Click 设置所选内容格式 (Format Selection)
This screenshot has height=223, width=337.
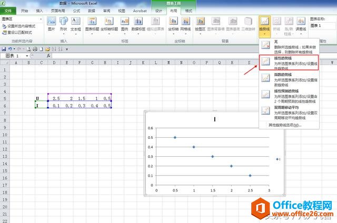pyautogui.click(x=19, y=26)
